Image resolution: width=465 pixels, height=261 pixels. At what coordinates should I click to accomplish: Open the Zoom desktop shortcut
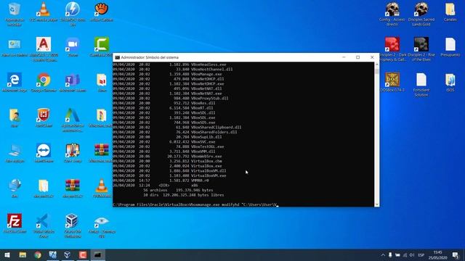tap(73, 47)
